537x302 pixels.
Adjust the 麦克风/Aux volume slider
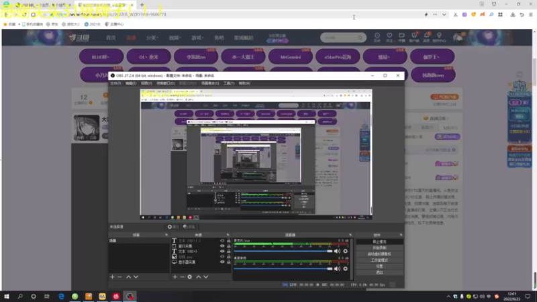tap(283, 251)
